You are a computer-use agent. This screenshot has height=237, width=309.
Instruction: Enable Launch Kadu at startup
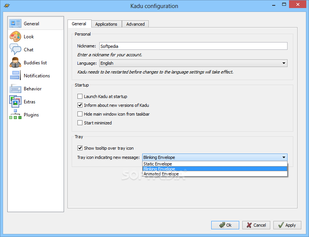80,96
